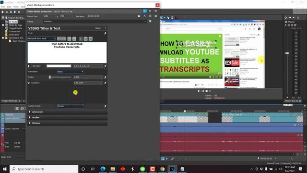This screenshot has height=173, width=307.
Task: Stop the video preview
Action: (206, 91)
